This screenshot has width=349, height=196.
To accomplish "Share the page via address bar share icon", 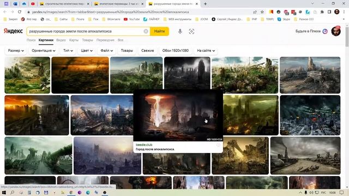I will 255,12.
